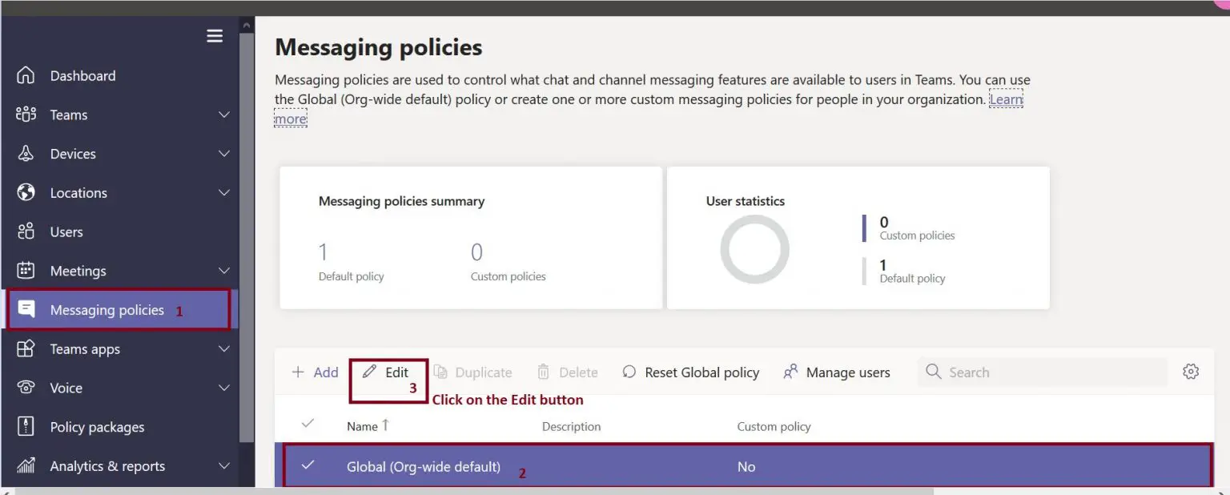Expand the Voice section chevron

[x=225, y=388]
